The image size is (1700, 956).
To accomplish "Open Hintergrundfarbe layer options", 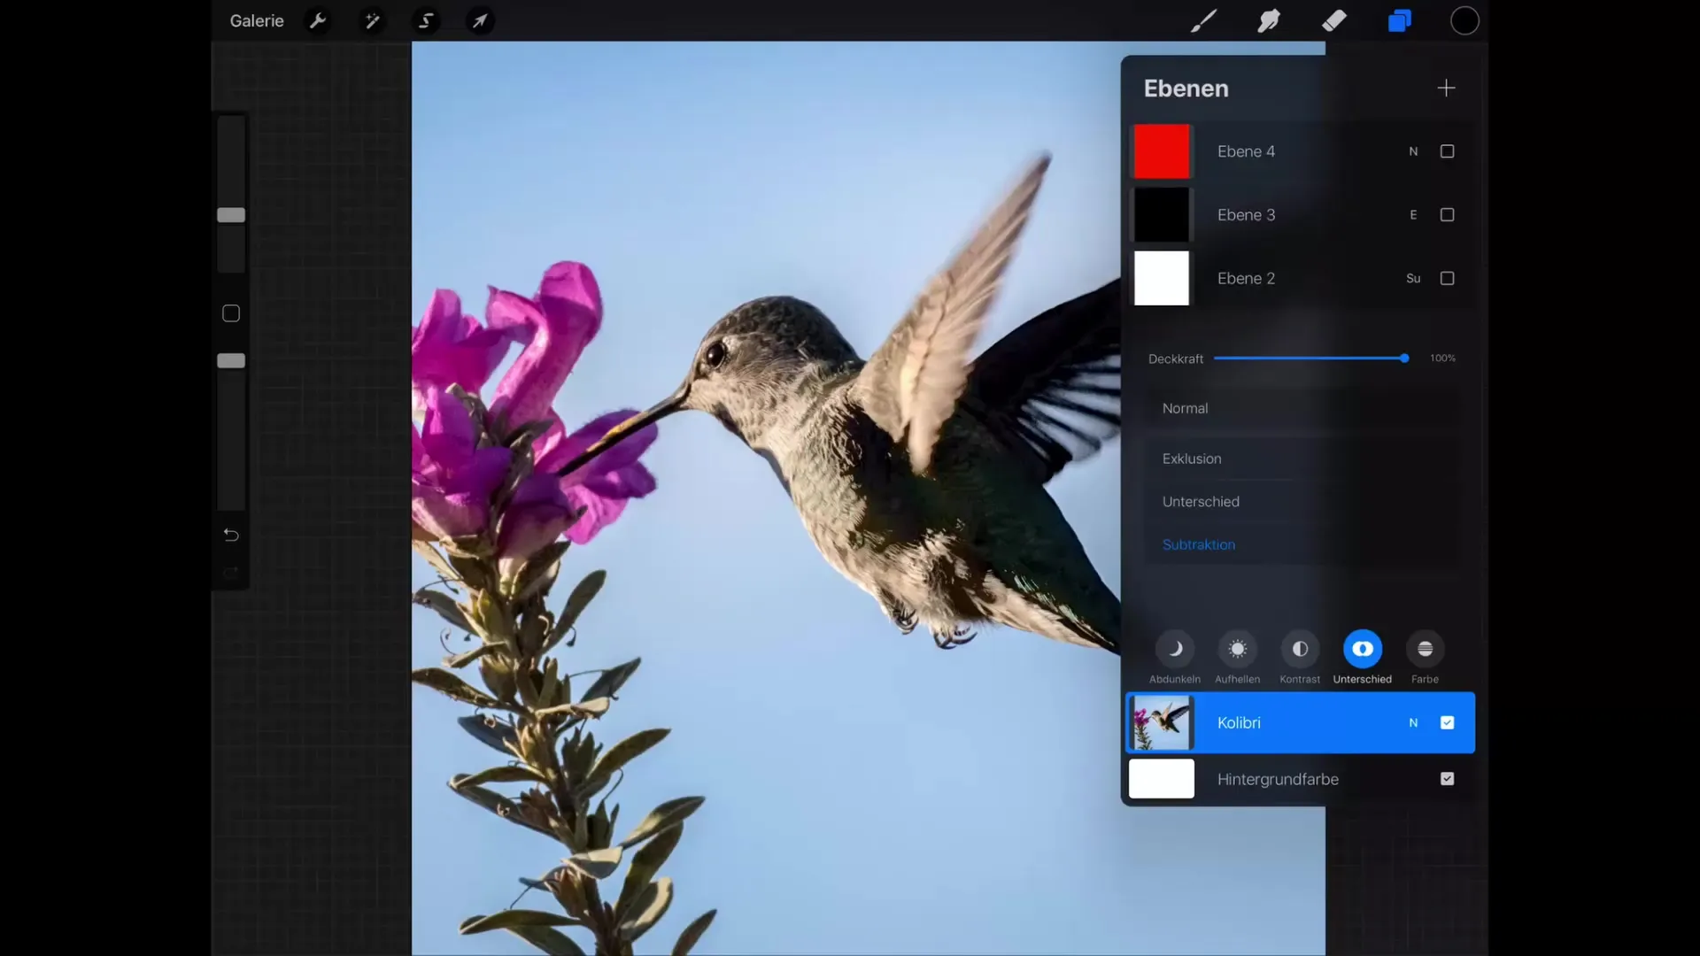I will click(1300, 779).
